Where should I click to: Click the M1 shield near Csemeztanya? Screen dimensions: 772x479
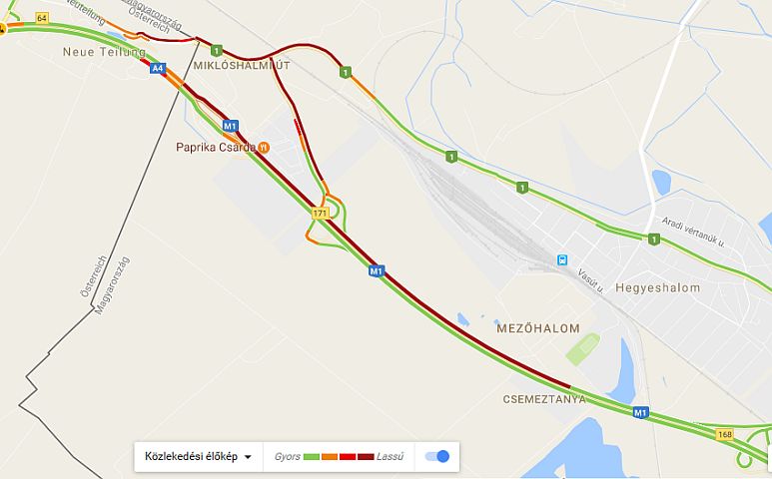pyautogui.click(x=640, y=412)
